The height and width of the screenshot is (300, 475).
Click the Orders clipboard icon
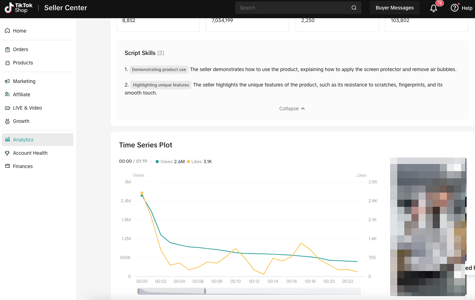pyautogui.click(x=7, y=49)
